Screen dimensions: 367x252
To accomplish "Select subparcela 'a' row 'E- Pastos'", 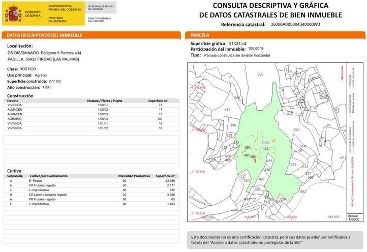I will (x=91, y=181).
